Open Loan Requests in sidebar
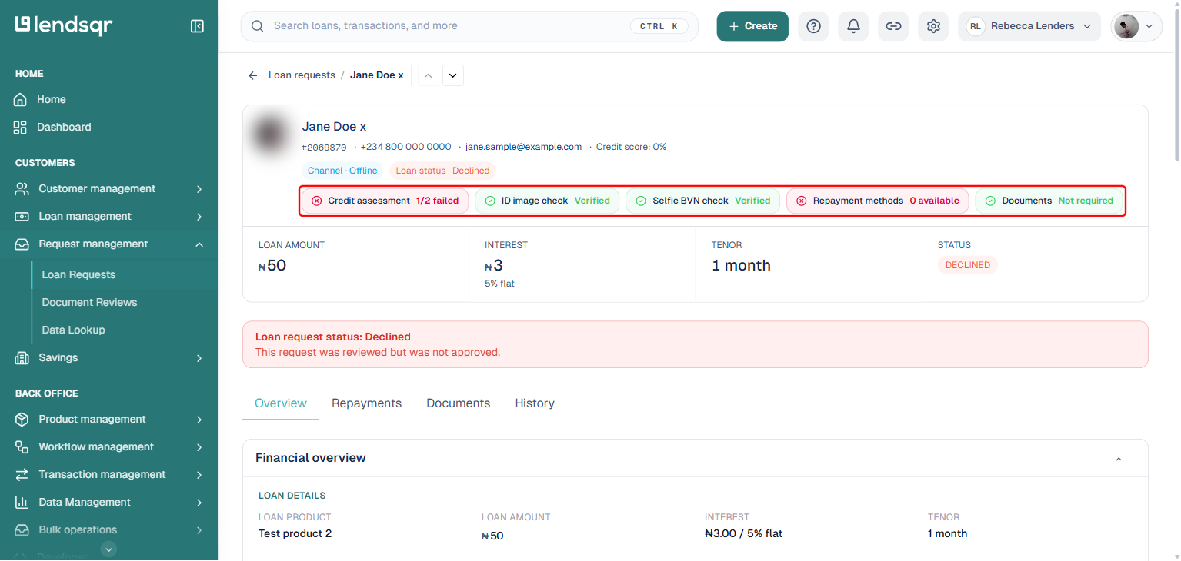 click(x=78, y=274)
